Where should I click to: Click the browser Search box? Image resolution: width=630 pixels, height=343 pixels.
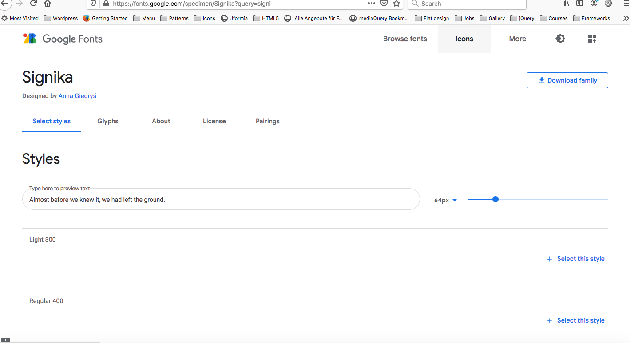pos(467,4)
